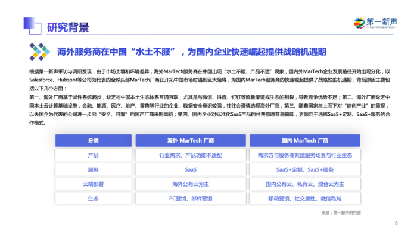
Task: Click the cell 海外公有云为主
Action: [x=191, y=184]
